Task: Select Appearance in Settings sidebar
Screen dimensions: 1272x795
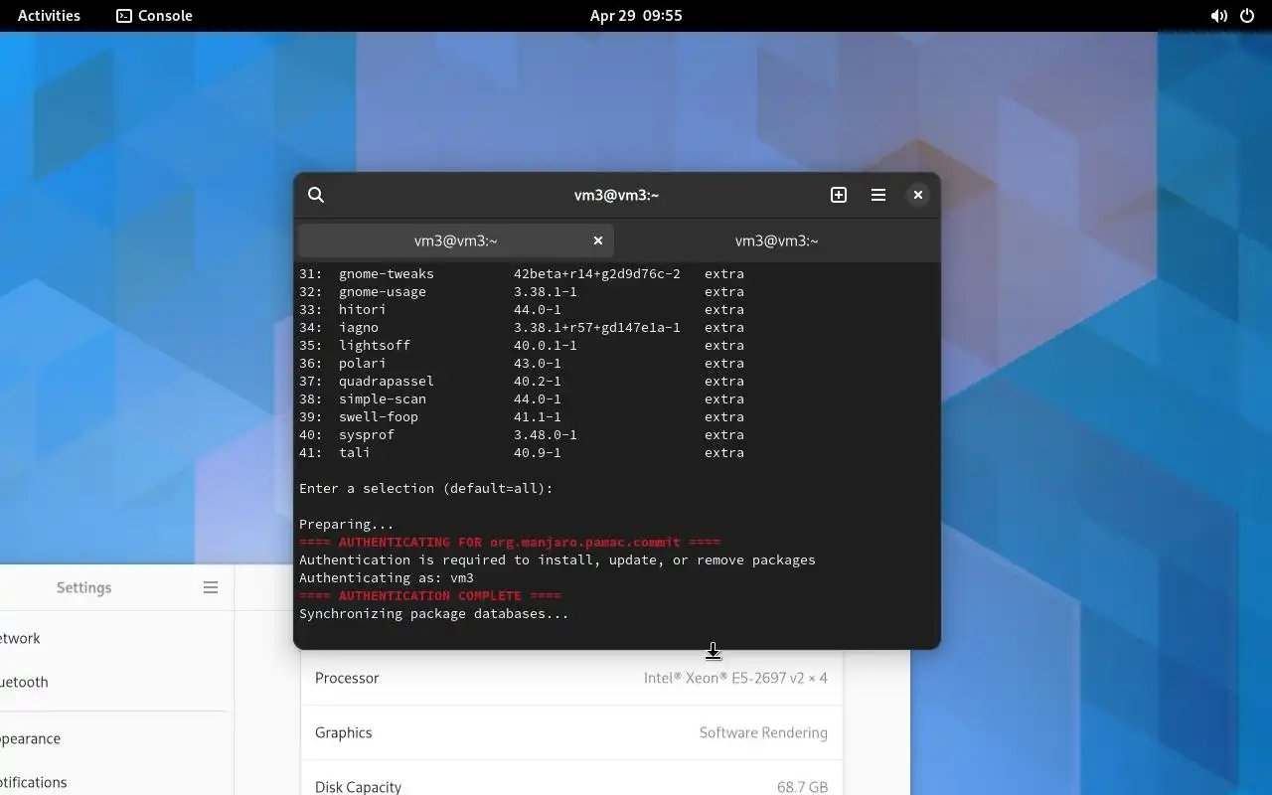Action: pos(114,738)
